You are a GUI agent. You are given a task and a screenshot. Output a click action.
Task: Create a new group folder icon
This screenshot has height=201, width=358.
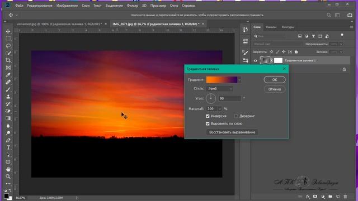(x=330, y=197)
